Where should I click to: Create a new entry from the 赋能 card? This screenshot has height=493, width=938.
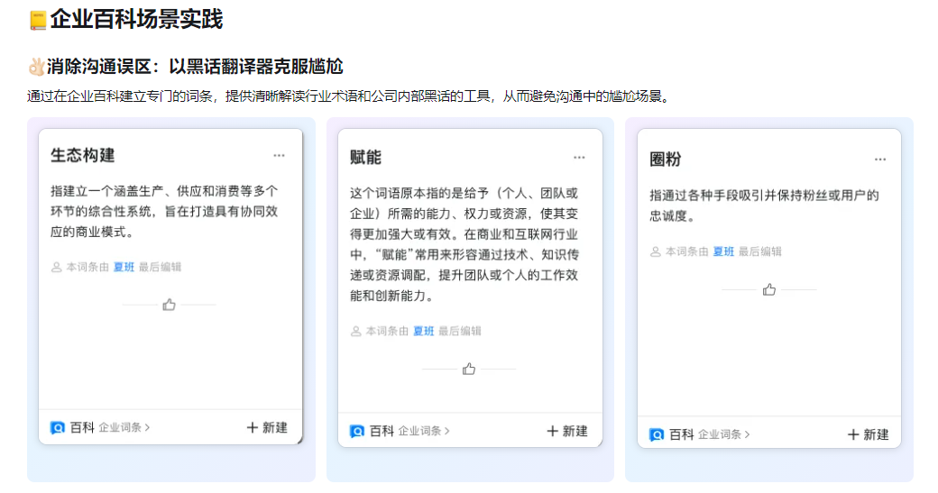pyautogui.click(x=567, y=432)
